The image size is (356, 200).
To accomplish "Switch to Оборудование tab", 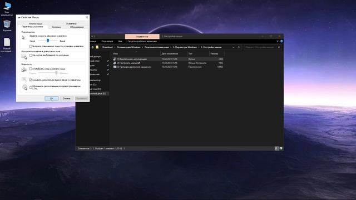I will [77, 27].
